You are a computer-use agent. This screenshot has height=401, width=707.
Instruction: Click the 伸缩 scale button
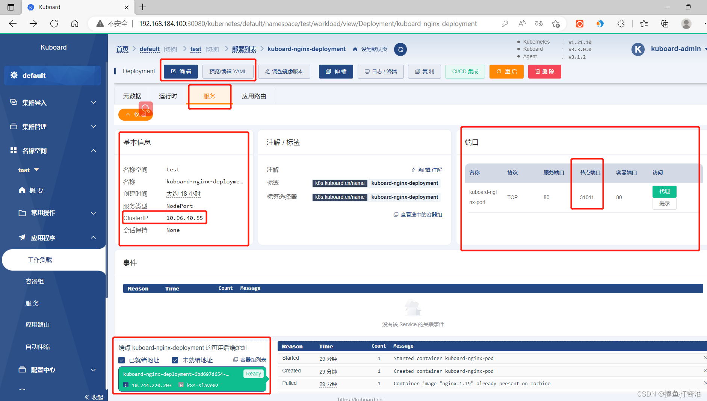coord(336,71)
